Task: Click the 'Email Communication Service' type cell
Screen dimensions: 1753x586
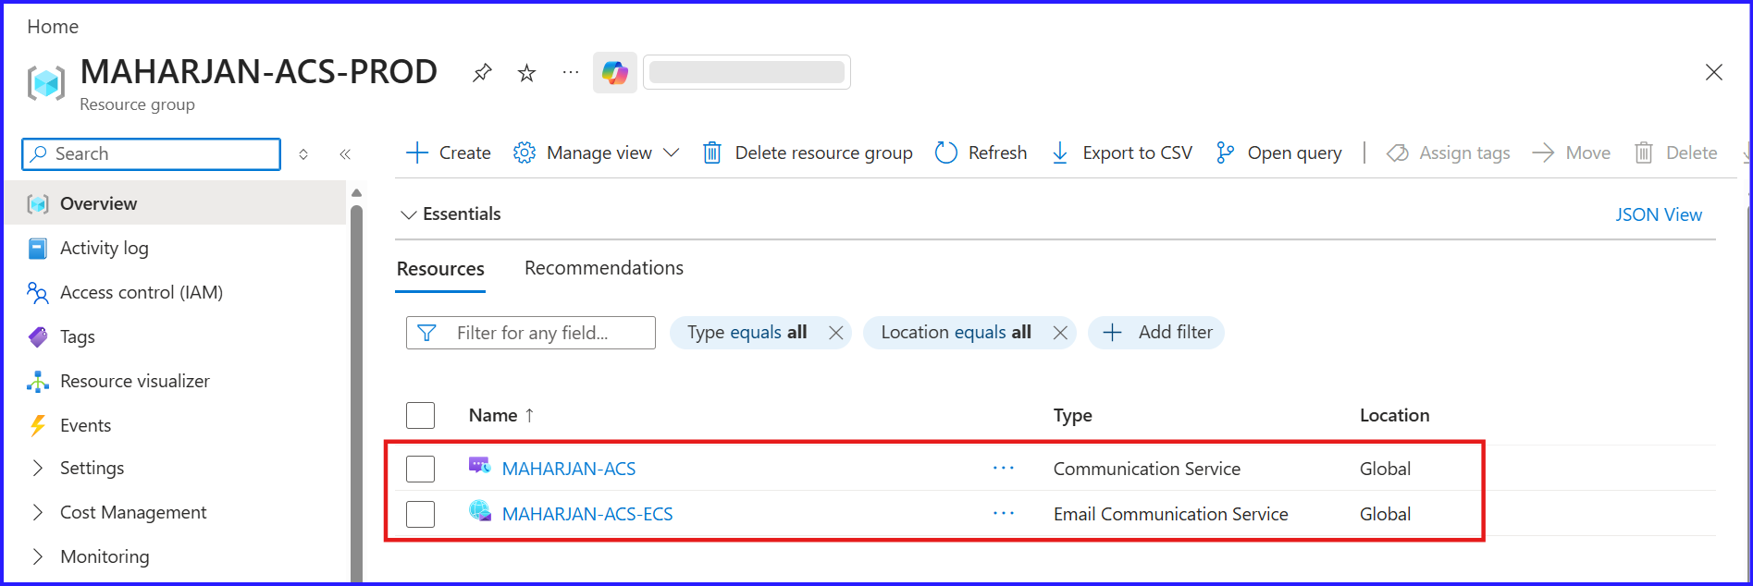Action: [1170, 514]
